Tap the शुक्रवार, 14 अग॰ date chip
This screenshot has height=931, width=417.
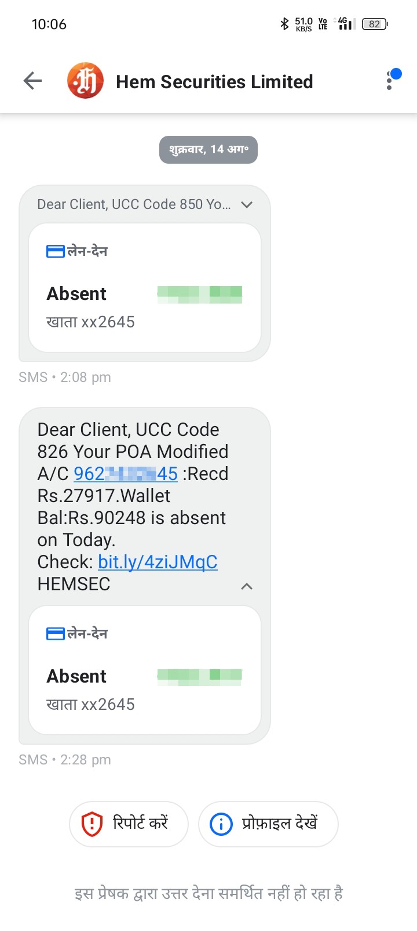pyautogui.click(x=209, y=150)
